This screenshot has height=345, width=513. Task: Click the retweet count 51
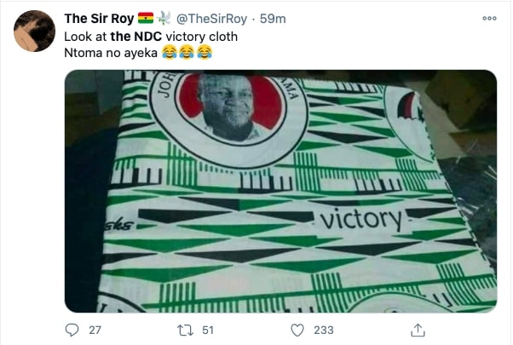click(x=208, y=330)
